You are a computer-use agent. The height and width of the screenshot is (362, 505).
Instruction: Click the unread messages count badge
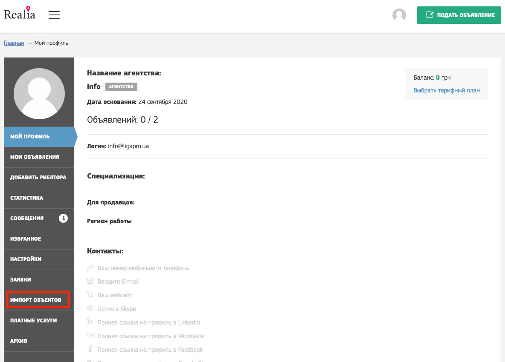63,218
